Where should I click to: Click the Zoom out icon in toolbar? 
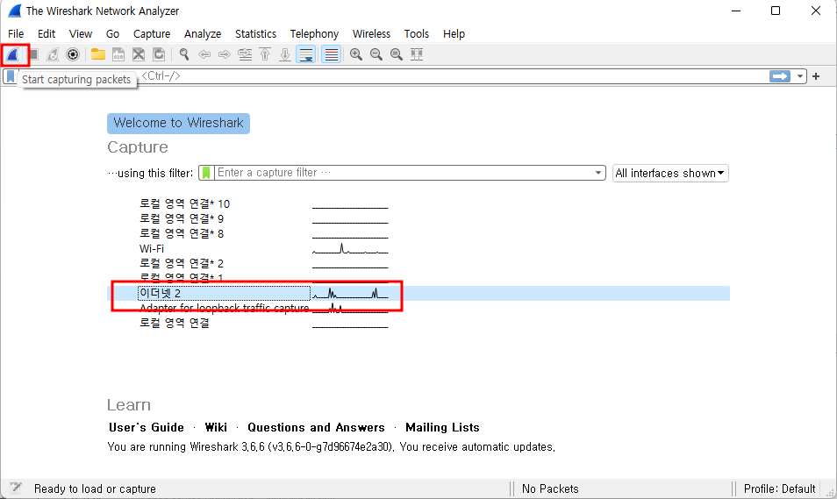click(x=376, y=54)
